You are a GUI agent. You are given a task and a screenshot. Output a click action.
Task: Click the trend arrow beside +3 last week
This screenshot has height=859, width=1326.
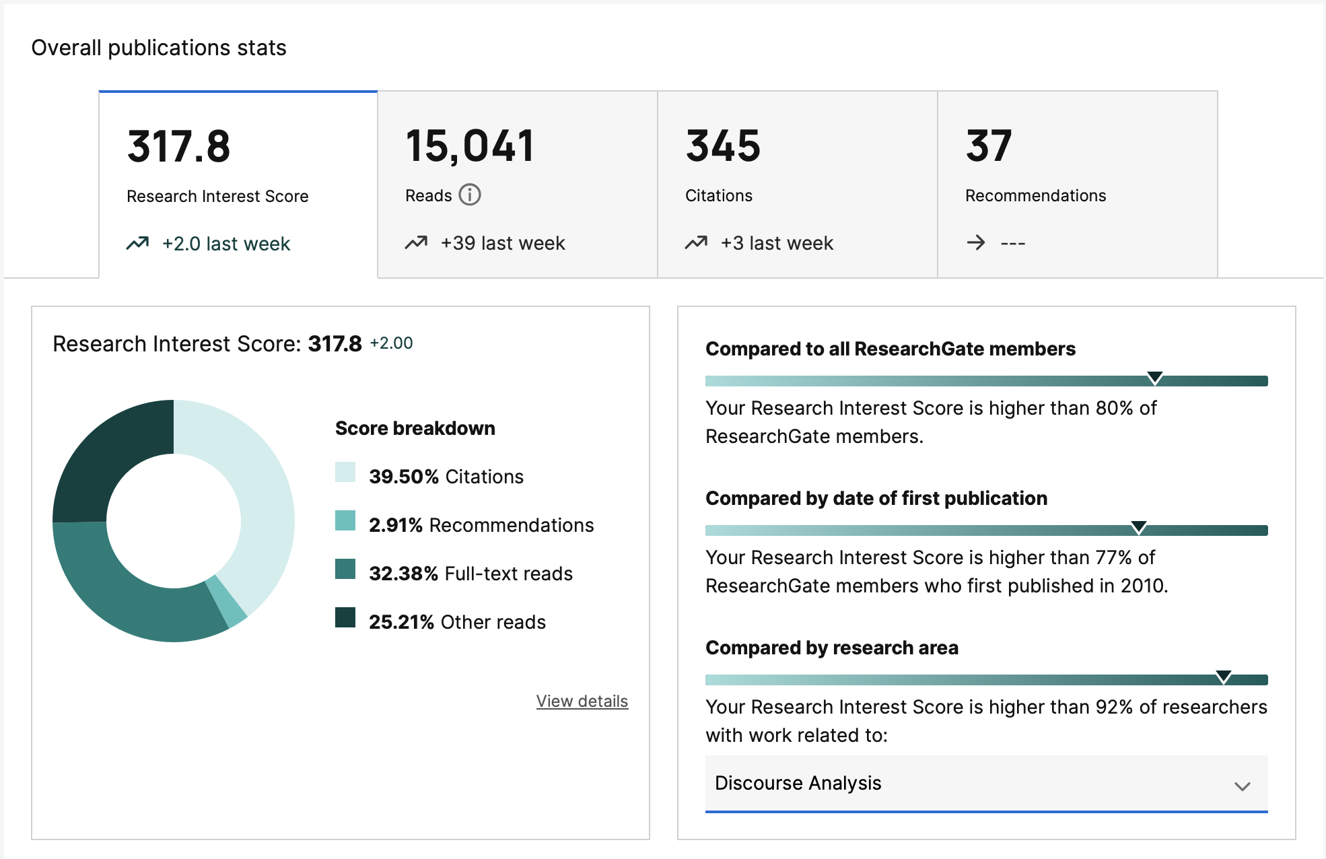(x=697, y=243)
